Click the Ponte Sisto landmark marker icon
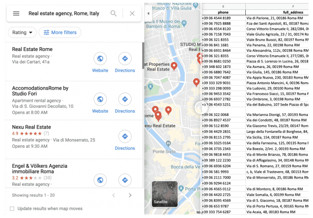 [x=168, y=143]
